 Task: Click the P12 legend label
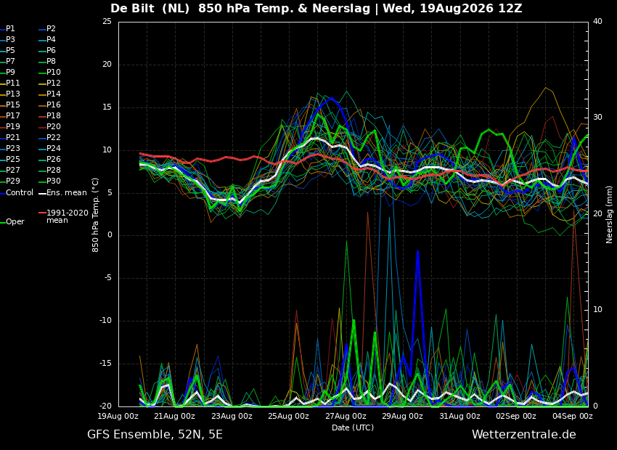[54, 83]
